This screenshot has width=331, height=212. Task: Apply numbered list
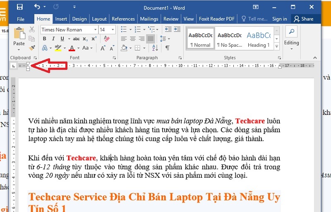coord(137,29)
